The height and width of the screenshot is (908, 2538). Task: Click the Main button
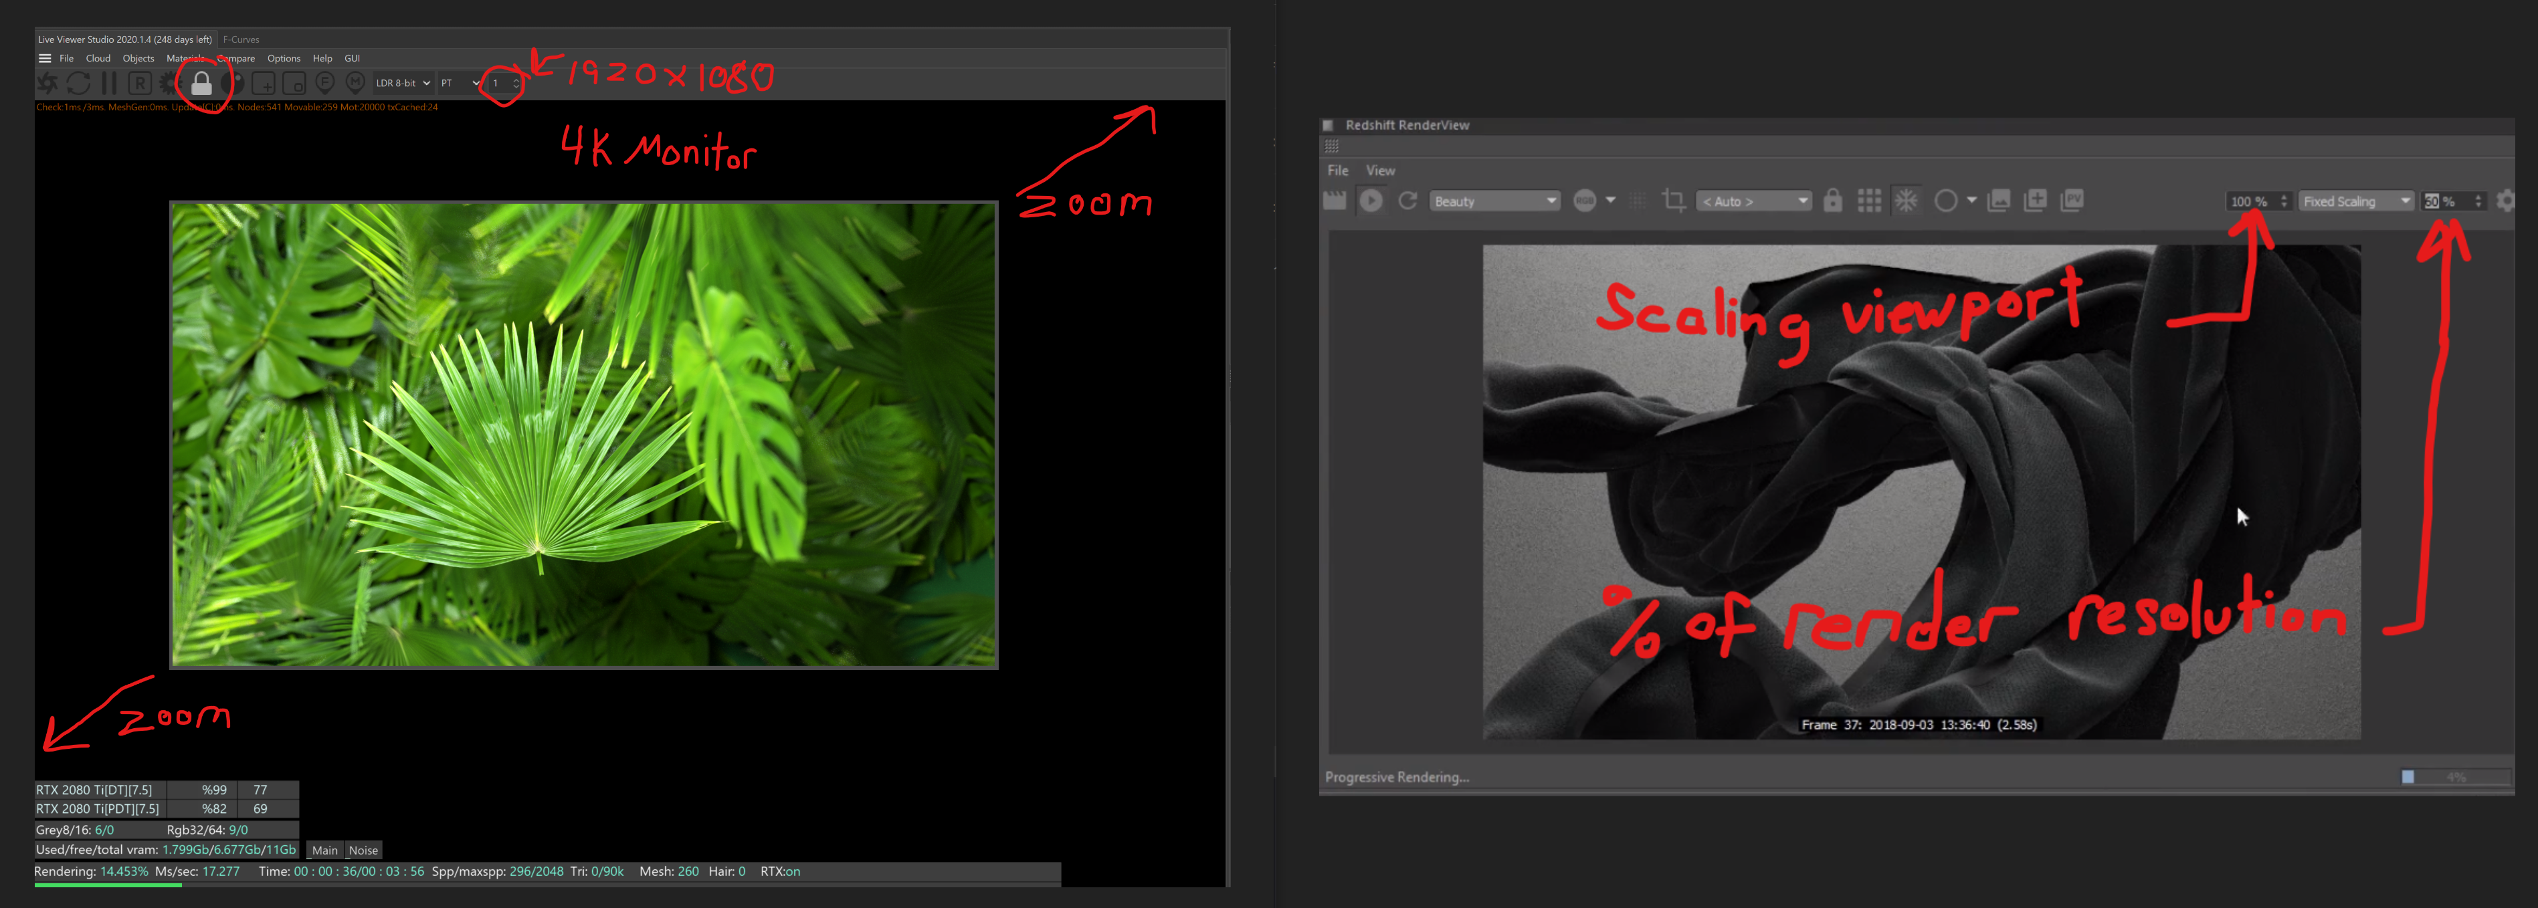click(x=324, y=850)
